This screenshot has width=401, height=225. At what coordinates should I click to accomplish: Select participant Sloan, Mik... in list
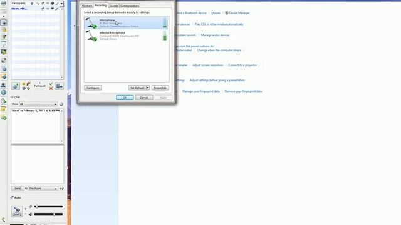(19, 9)
